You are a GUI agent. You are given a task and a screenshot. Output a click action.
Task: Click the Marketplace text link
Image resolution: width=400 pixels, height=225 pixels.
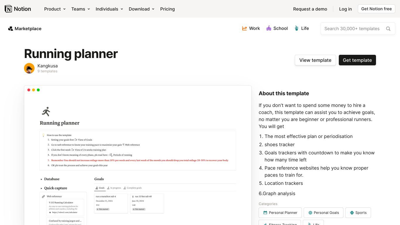pyautogui.click(x=28, y=29)
